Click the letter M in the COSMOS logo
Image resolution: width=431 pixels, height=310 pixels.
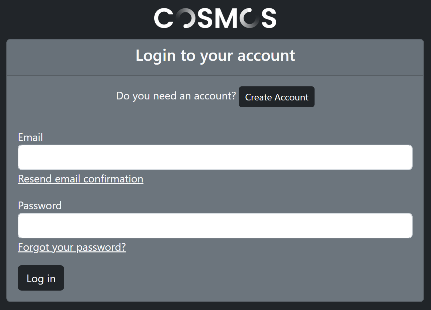226,18
